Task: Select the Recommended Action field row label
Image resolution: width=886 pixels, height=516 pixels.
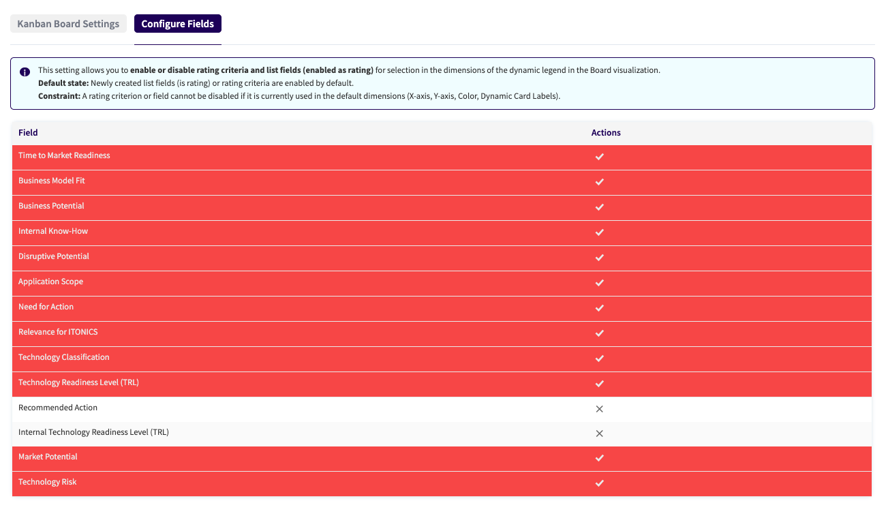Action: pos(58,408)
